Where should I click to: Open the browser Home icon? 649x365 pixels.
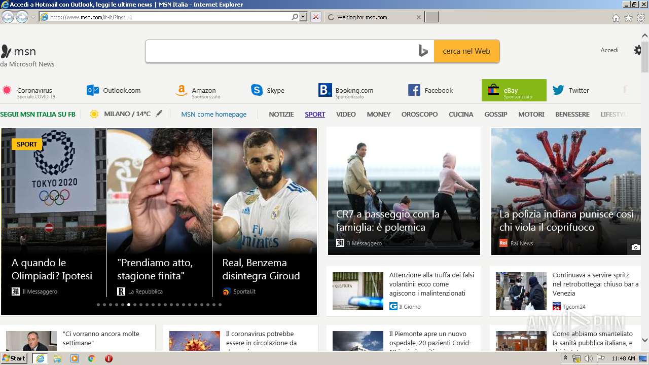[616, 18]
